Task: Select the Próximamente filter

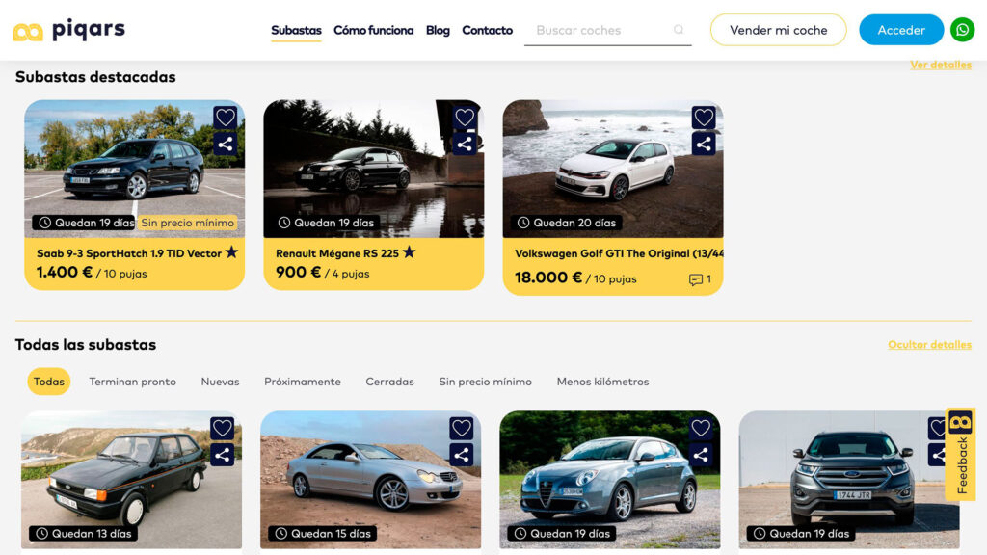Action: point(302,382)
